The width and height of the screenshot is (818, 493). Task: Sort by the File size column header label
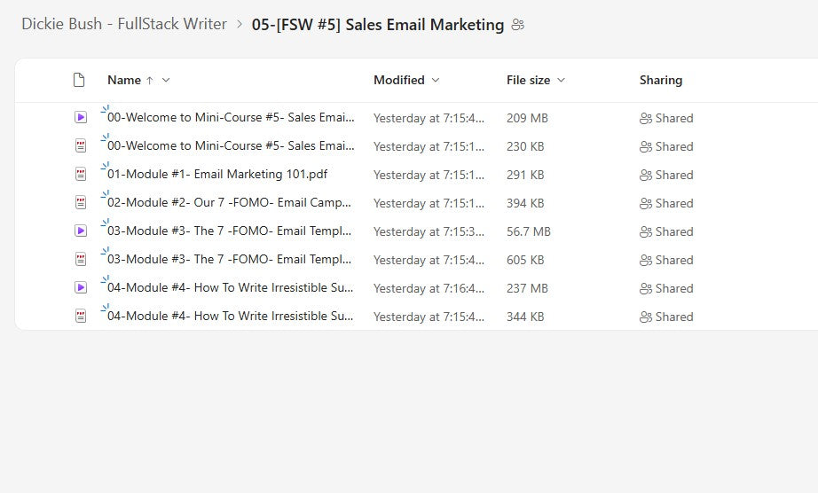pyautogui.click(x=529, y=81)
